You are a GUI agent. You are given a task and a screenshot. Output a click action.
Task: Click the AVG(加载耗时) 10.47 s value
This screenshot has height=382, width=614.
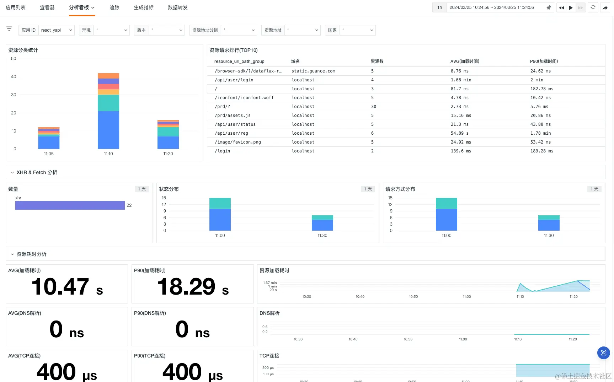point(67,287)
